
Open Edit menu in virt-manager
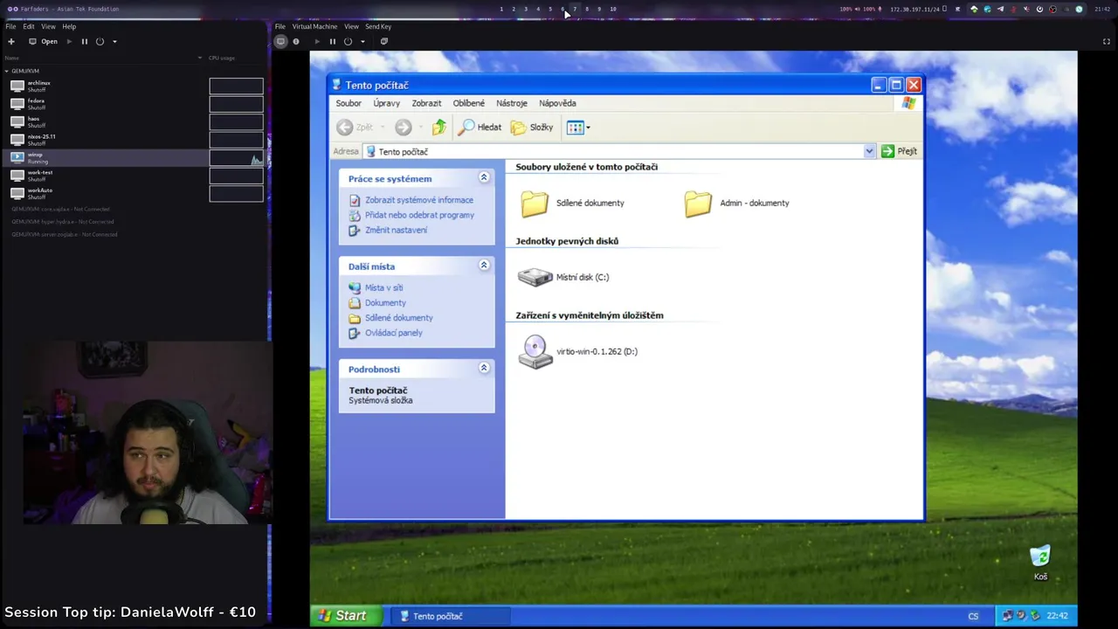coord(29,26)
